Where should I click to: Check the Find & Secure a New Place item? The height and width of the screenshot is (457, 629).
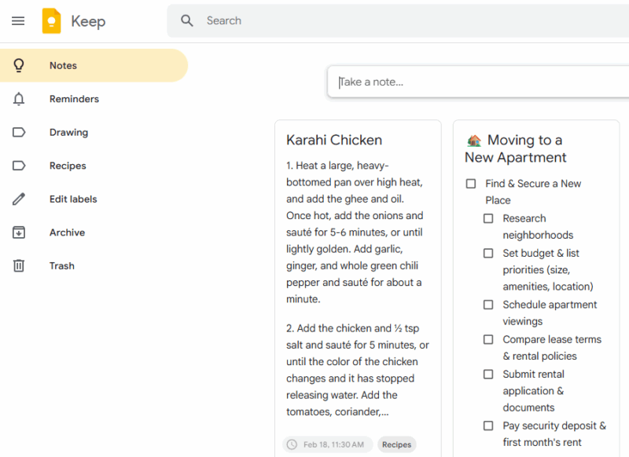click(471, 183)
